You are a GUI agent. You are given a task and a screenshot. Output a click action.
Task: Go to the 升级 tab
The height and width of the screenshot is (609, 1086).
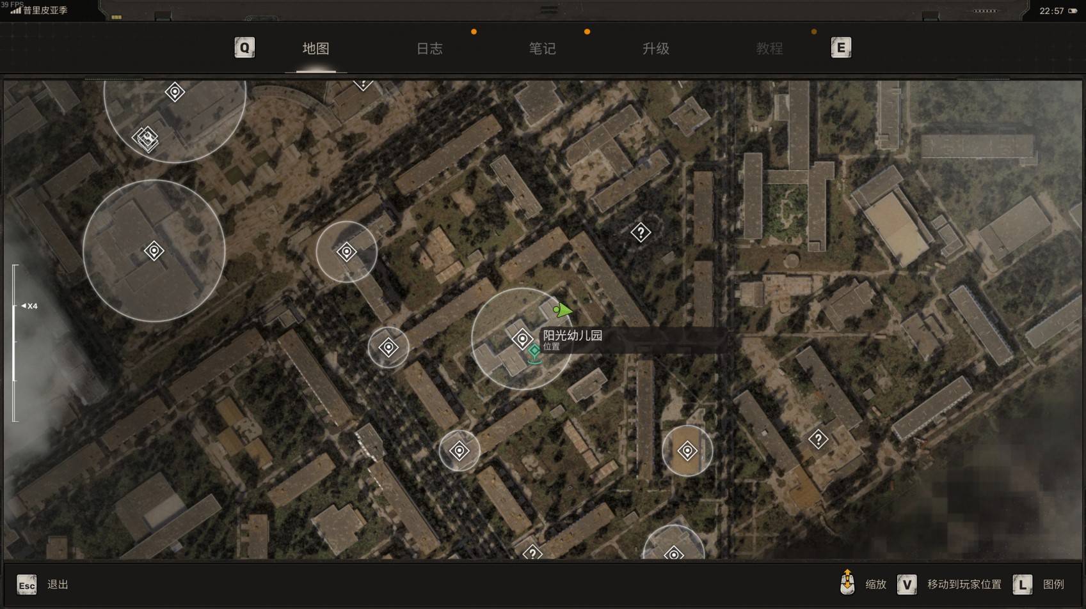click(x=656, y=49)
